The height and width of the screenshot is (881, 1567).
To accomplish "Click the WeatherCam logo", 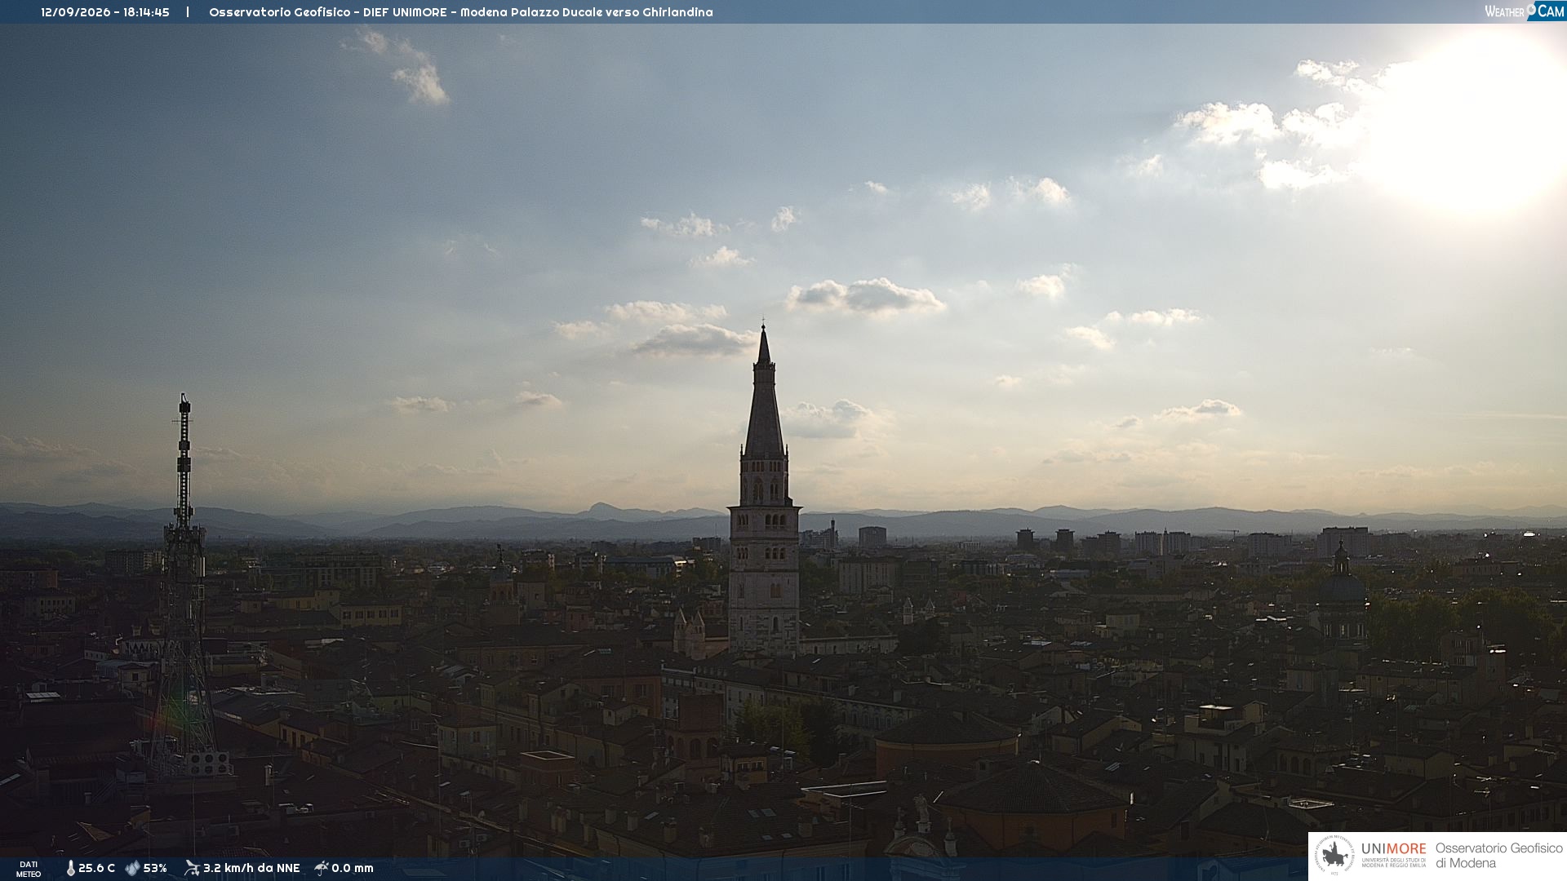I will point(1525,11).
